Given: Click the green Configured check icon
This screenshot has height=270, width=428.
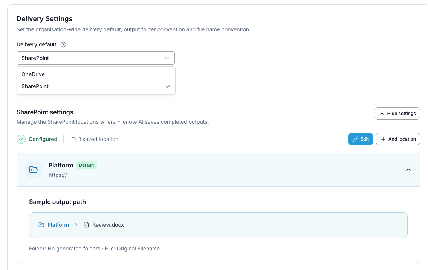Looking at the screenshot, I should [x=21, y=139].
